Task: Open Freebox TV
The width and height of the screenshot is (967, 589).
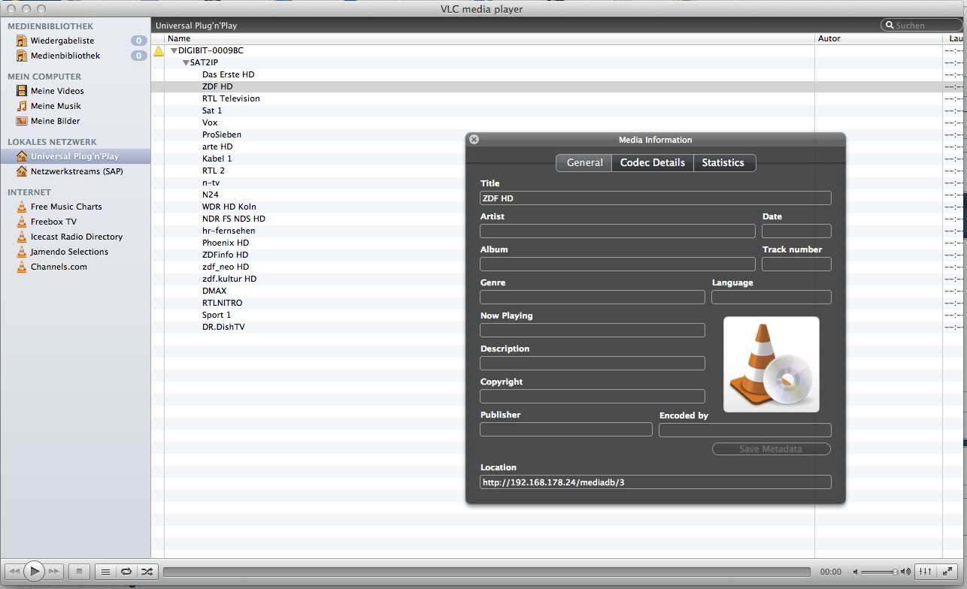Action: coord(53,222)
